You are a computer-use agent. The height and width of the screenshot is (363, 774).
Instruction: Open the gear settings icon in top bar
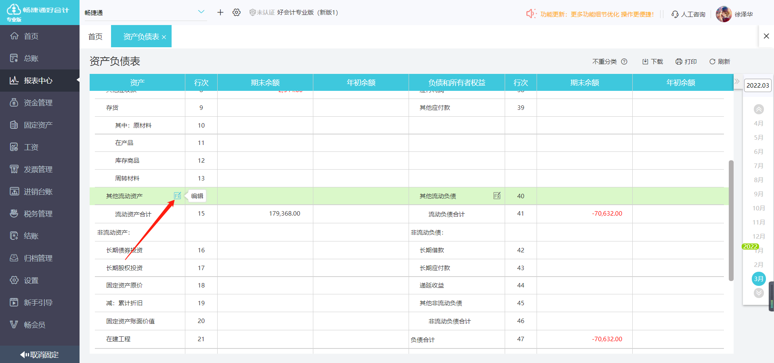[237, 13]
